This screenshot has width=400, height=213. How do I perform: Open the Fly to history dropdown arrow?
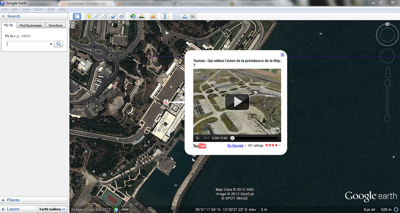[51, 44]
